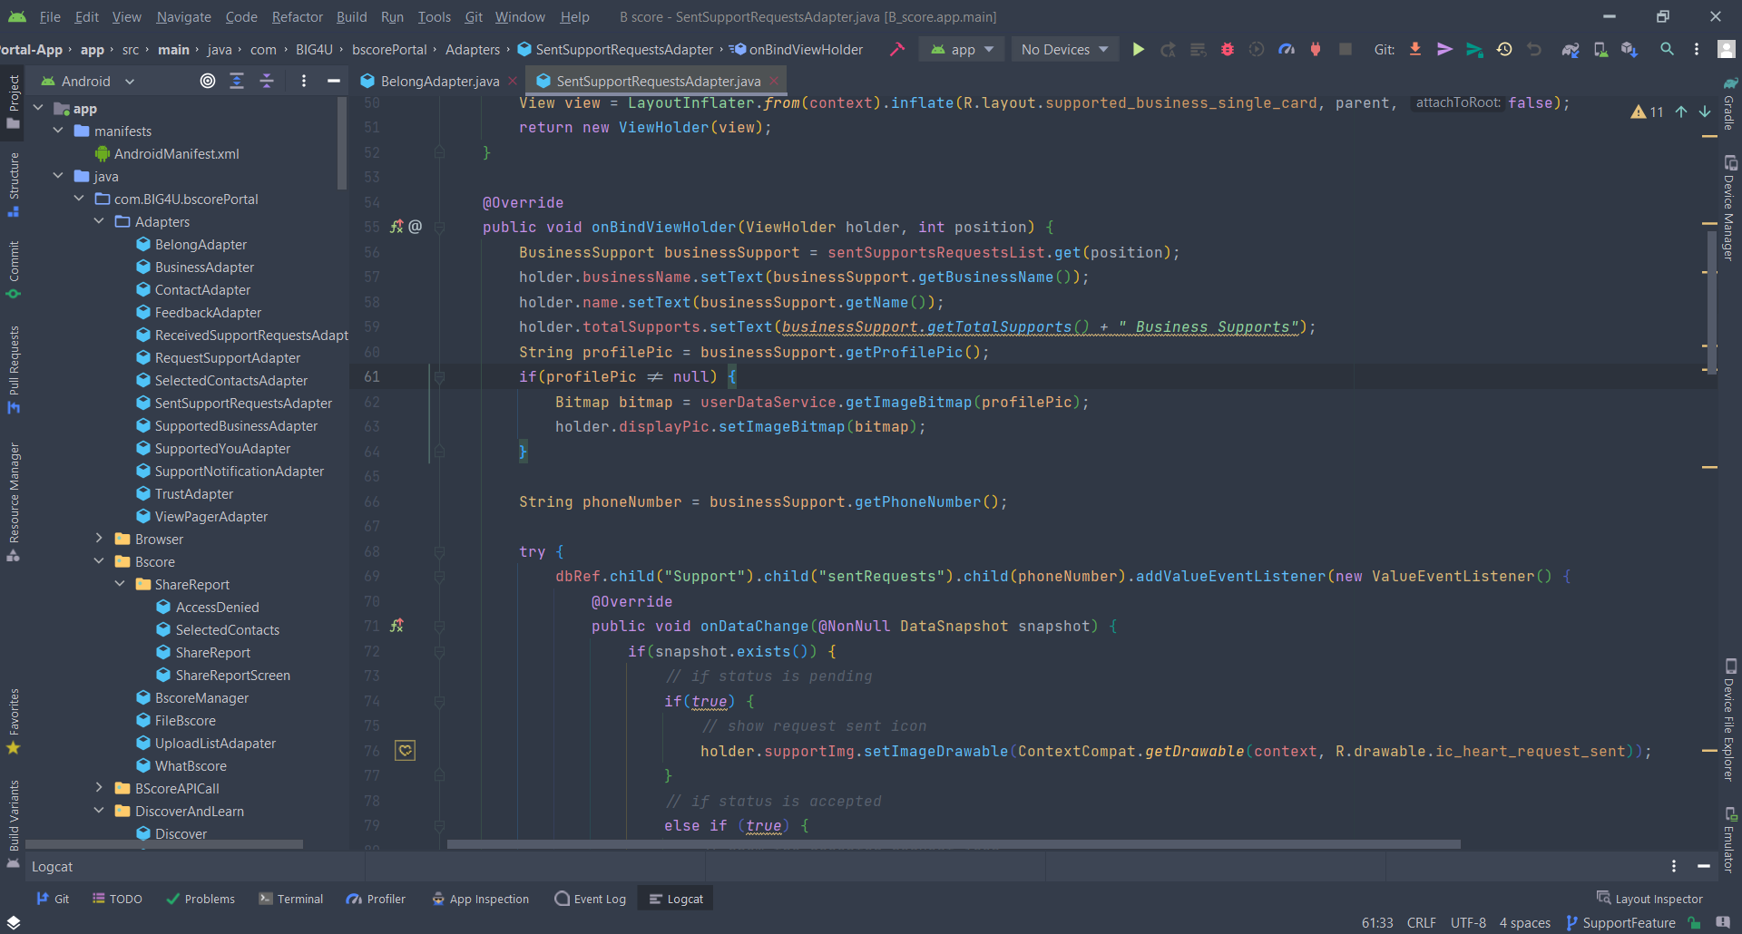Select opened file with the target icon
Screen dimensions: 1742x934
click(x=207, y=81)
